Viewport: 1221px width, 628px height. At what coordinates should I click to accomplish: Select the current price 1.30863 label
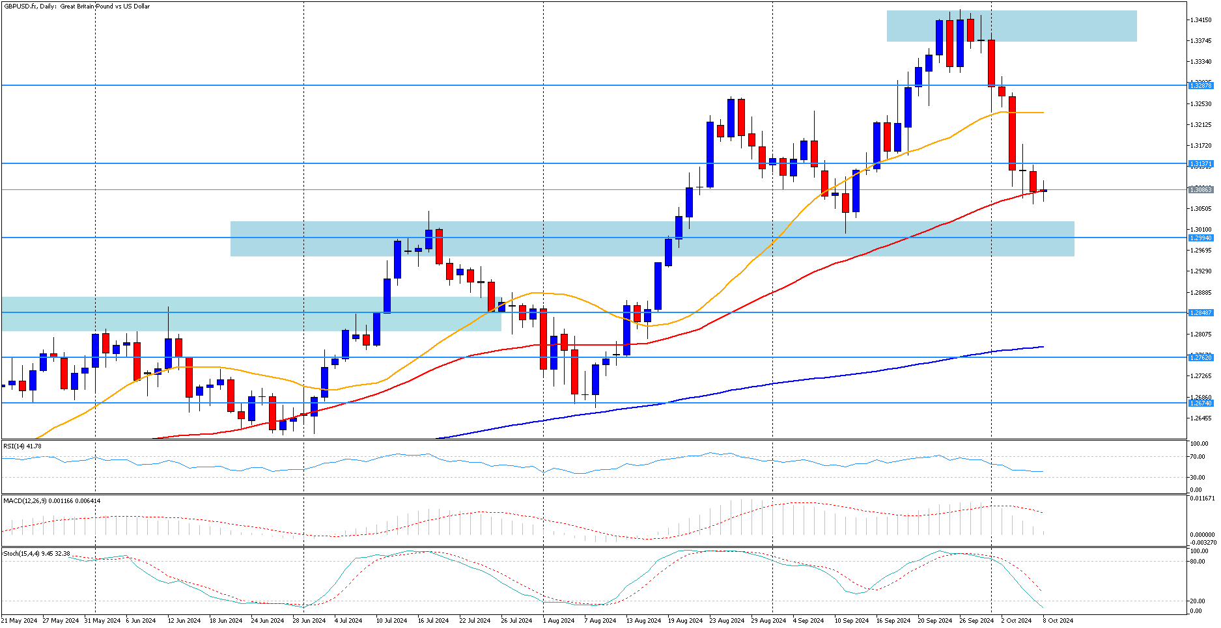(1200, 189)
